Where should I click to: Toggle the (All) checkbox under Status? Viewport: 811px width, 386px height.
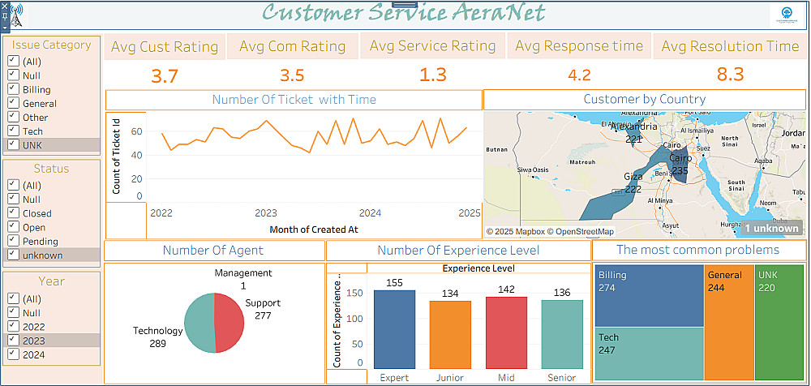tap(13, 185)
